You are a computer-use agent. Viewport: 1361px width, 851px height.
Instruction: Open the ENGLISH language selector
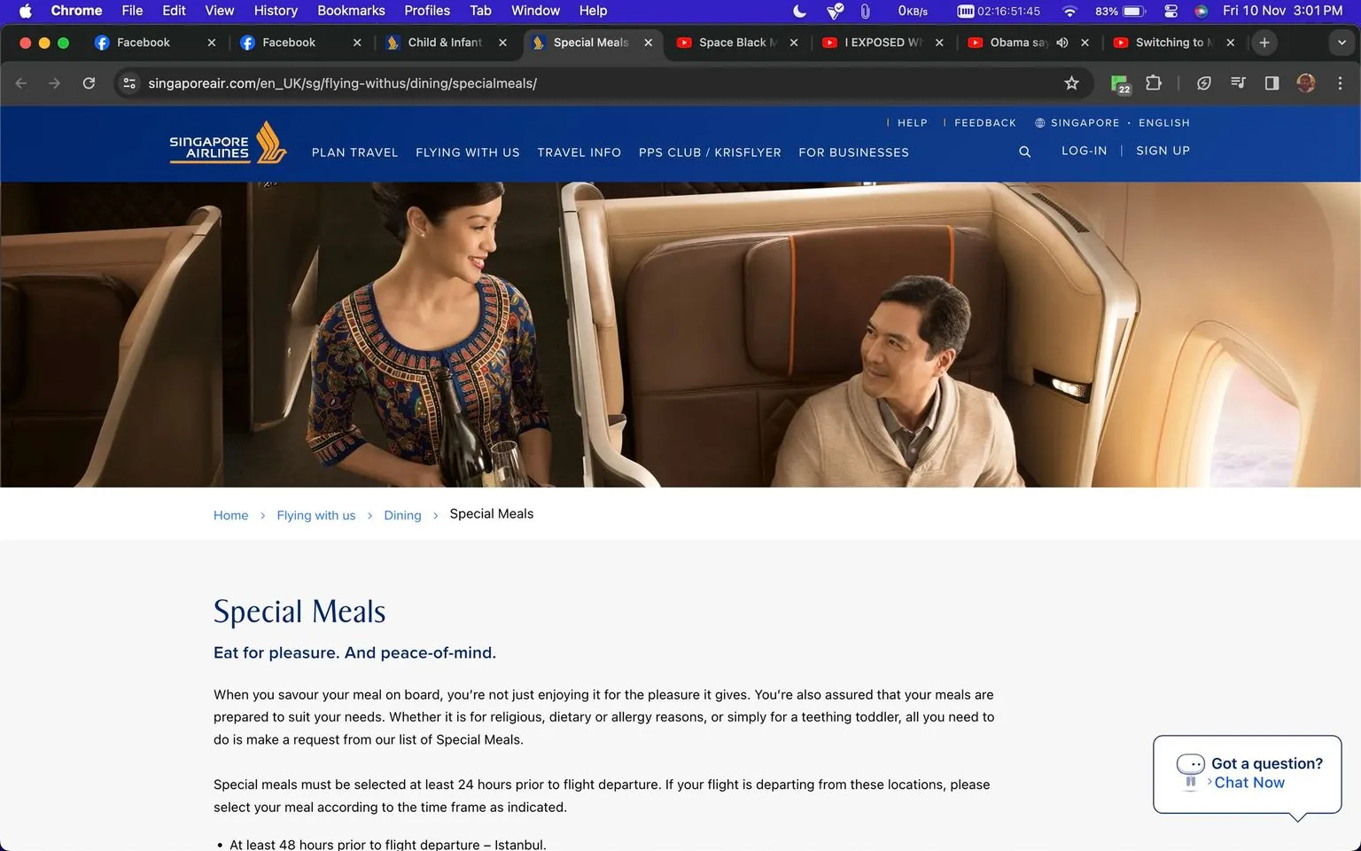click(1163, 122)
